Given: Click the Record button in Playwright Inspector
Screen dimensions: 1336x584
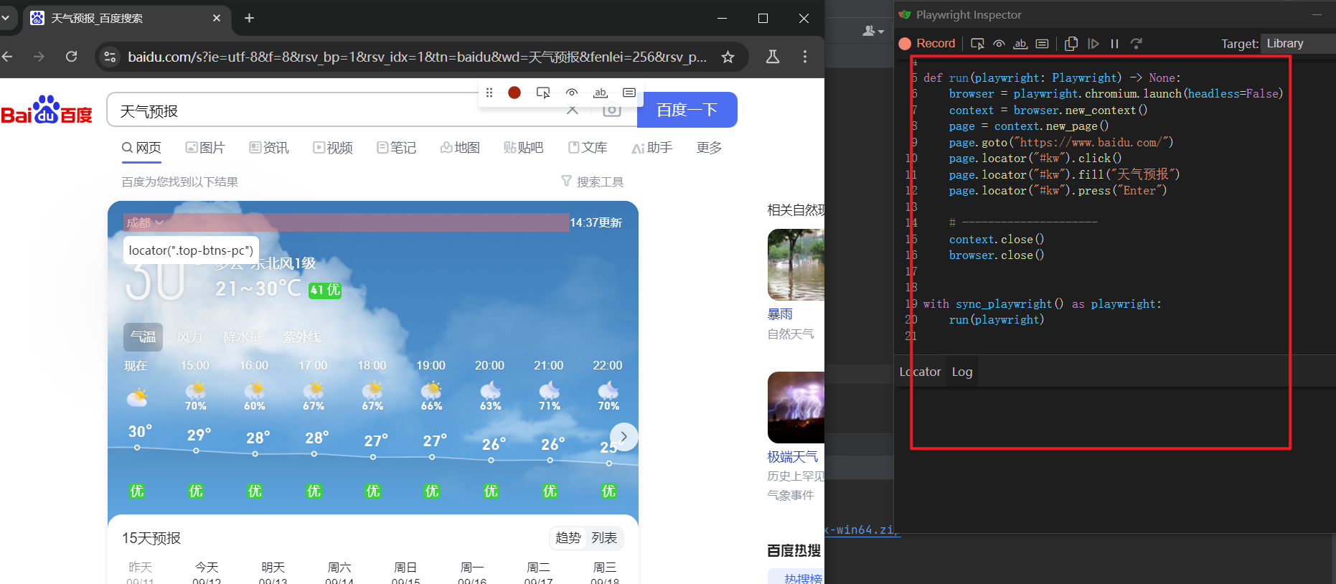Looking at the screenshot, I should [927, 43].
